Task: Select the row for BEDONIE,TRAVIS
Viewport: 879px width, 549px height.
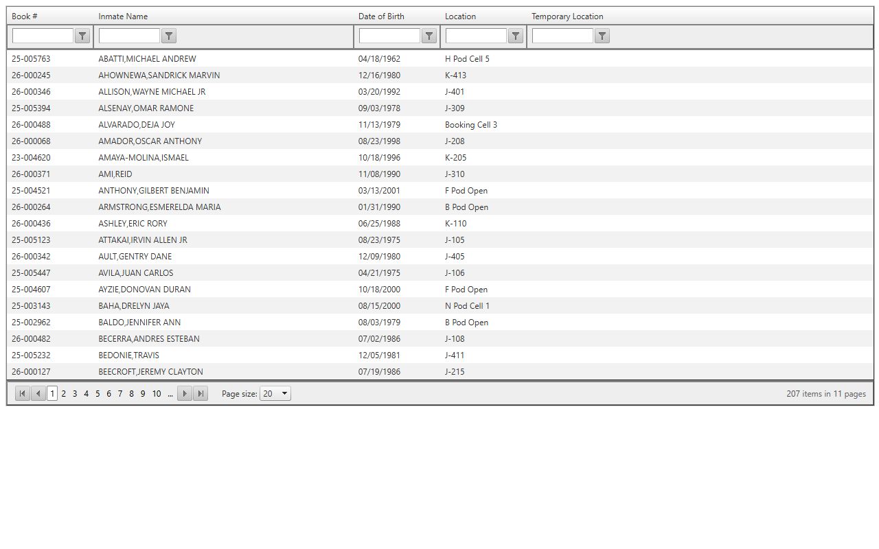Action: 128,355
